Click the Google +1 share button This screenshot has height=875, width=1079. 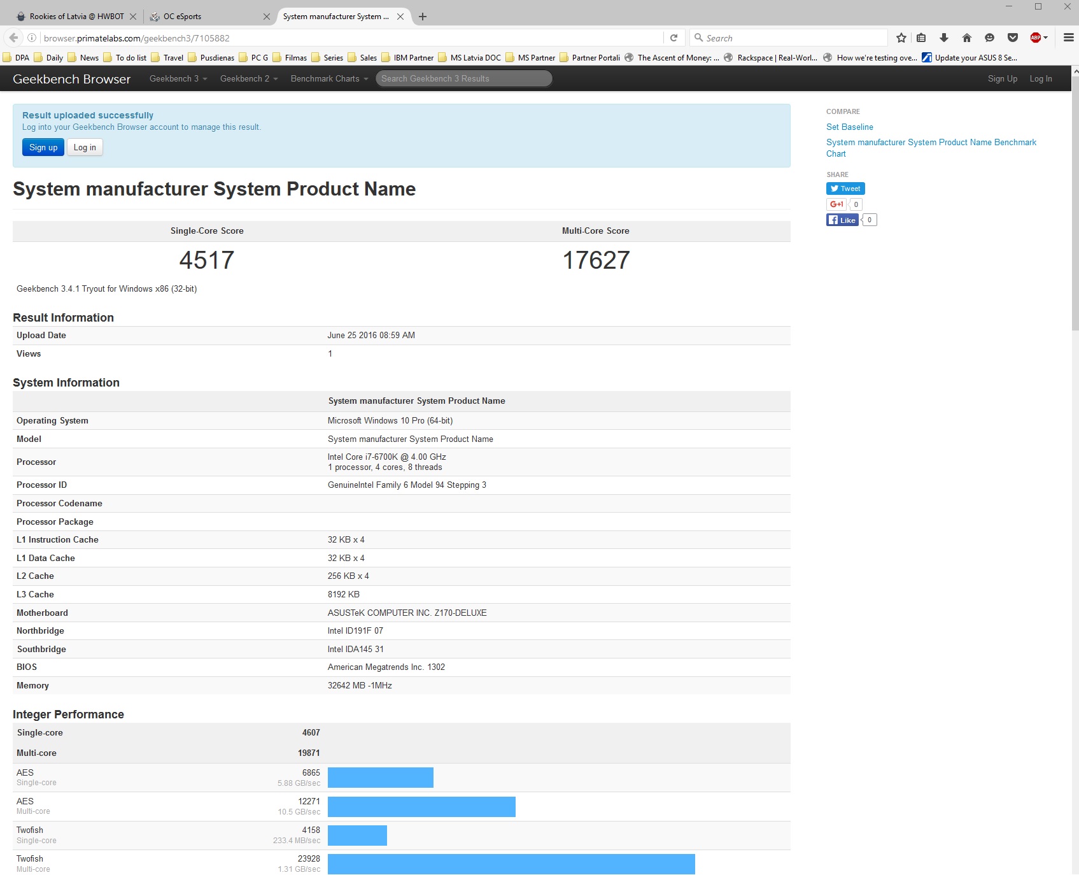click(836, 204)
